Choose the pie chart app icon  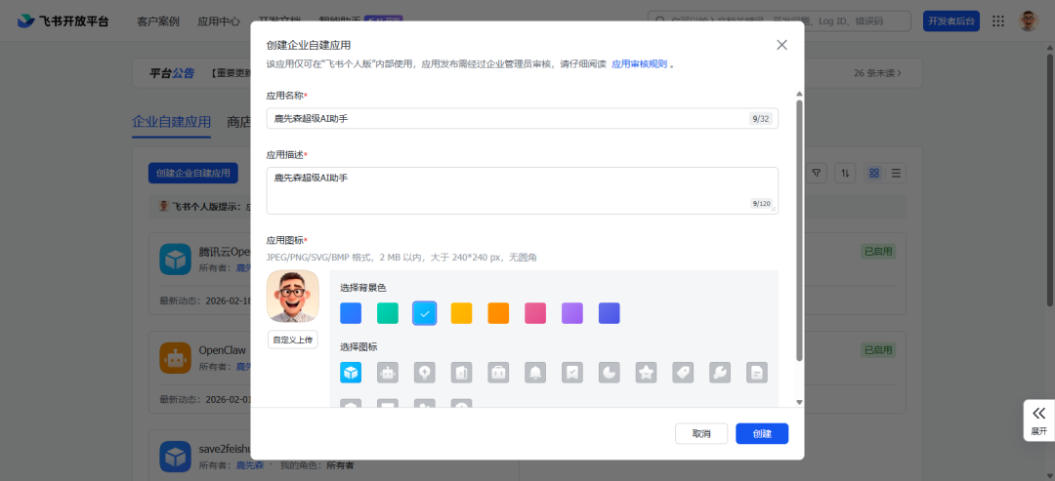pos(609,372)
